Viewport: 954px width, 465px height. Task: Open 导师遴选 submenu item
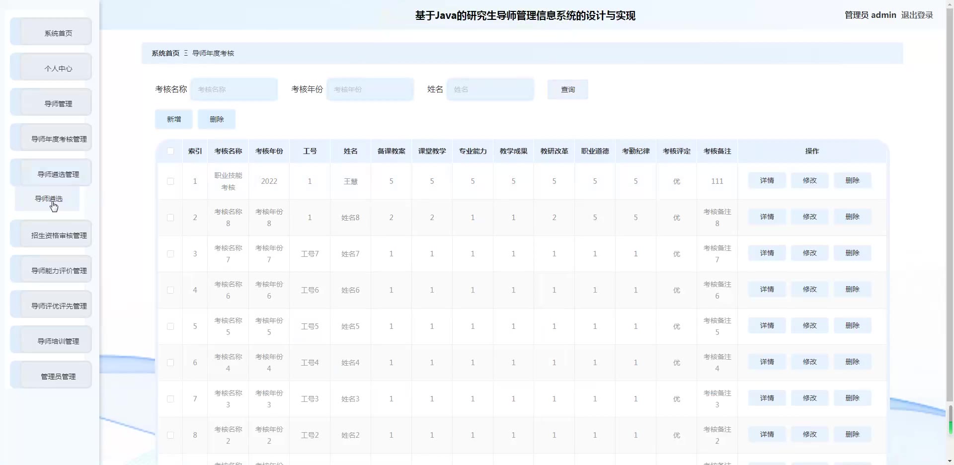click(x=48, y=199)
